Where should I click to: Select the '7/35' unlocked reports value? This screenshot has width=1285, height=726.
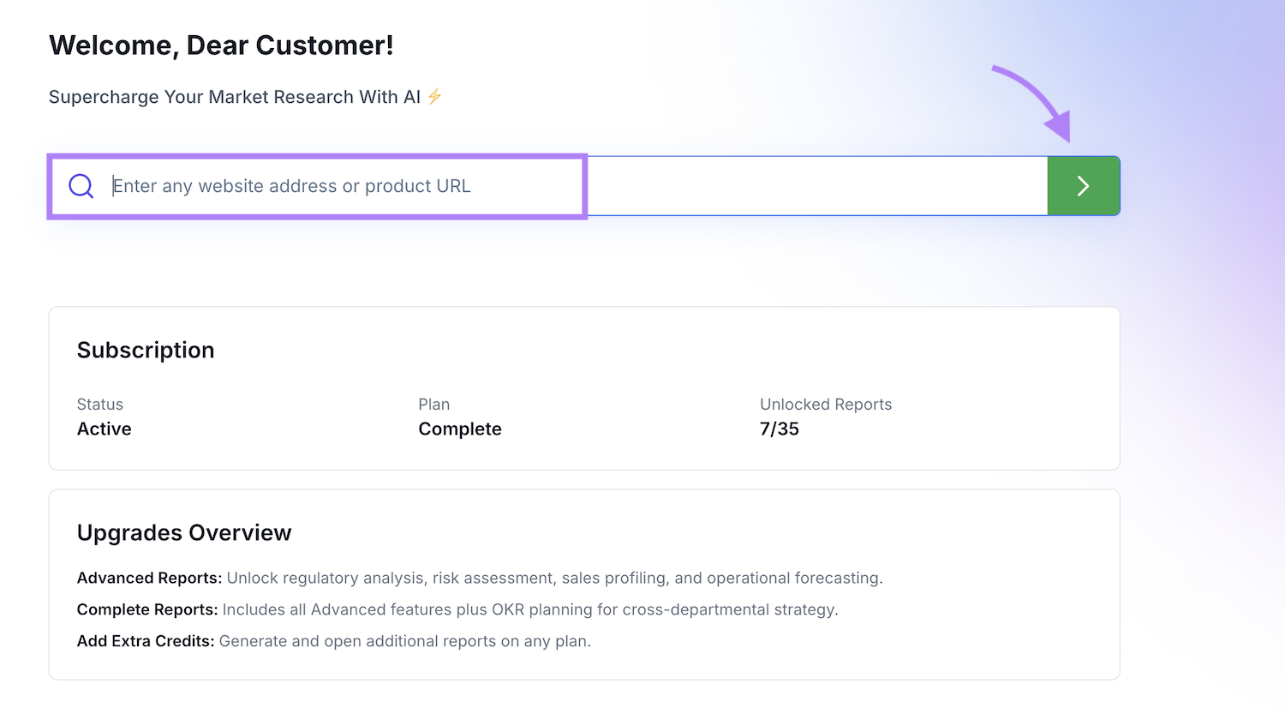[x=780, y=429]
